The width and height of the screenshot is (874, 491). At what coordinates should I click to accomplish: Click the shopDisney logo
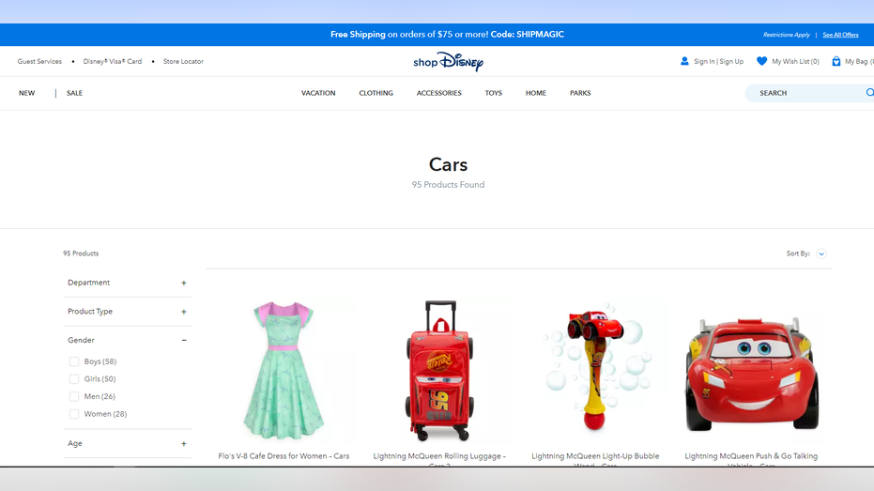(448, 61)
